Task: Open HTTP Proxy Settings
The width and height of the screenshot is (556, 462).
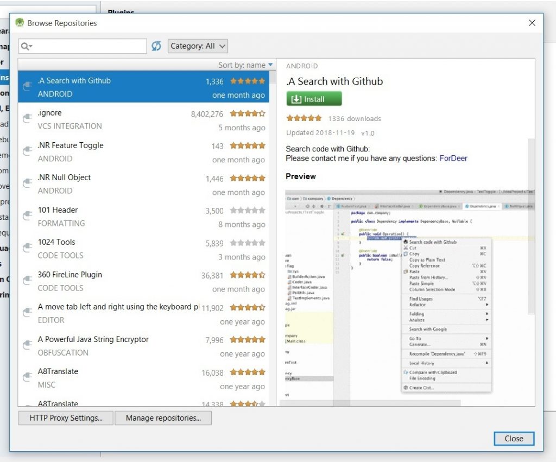Action: (x=66, y=418)
